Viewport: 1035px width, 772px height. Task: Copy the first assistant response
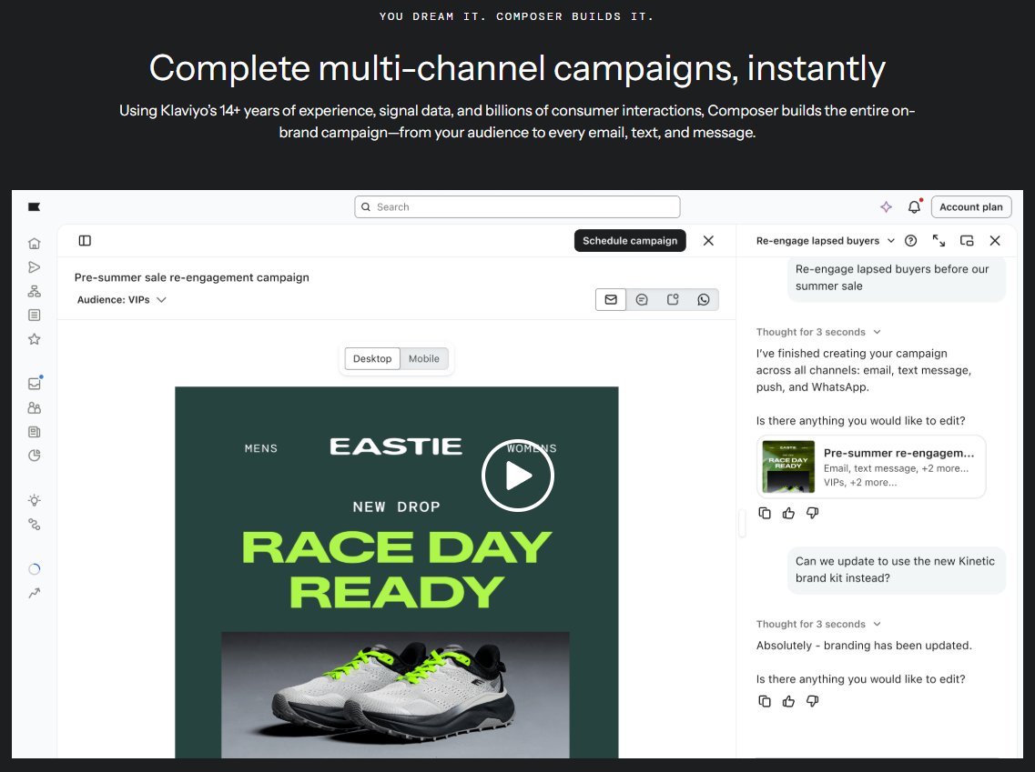(765, 513)
